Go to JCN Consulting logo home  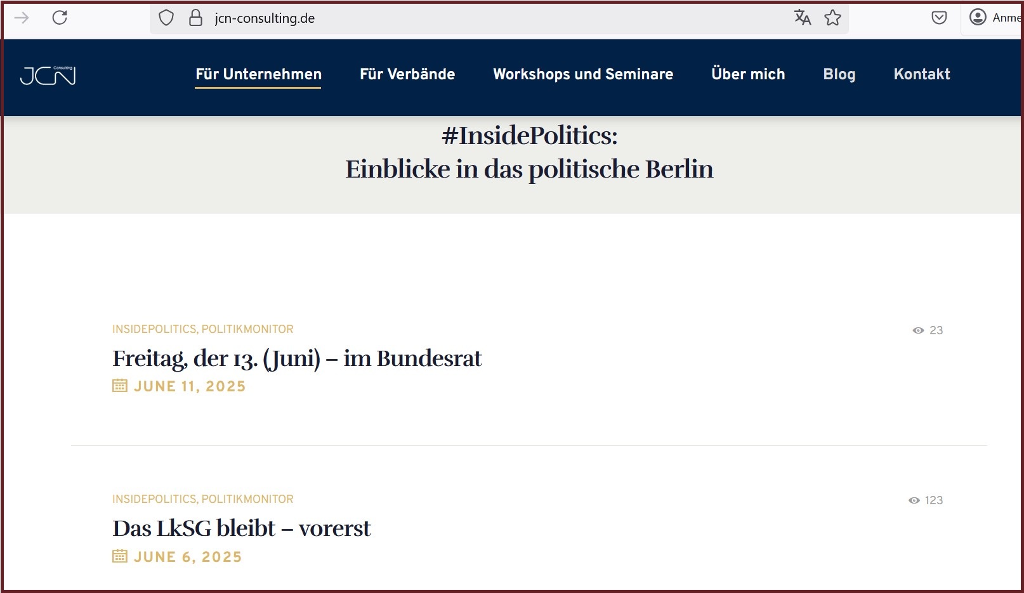(48, 75)
